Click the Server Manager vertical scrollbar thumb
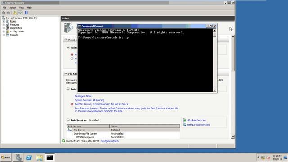 point(233,54)
